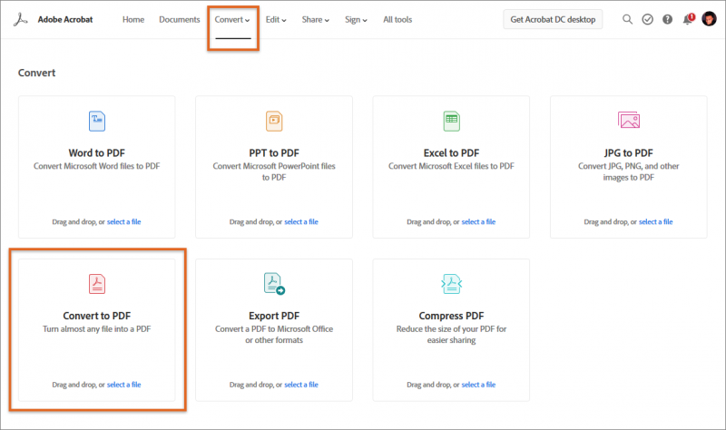Open the Documents tab
Image resolution: width=726 pixels, height=430 pixels.
coord(180,19)
